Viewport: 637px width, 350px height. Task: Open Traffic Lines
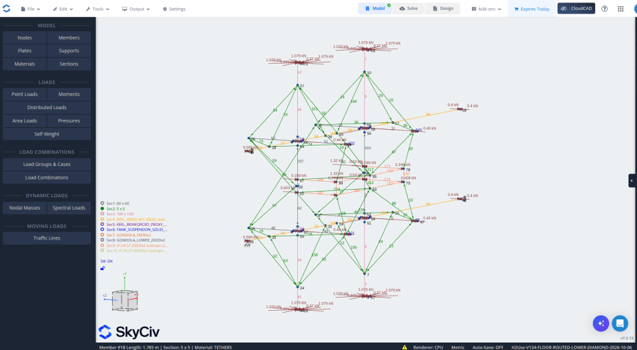[47, 238]
